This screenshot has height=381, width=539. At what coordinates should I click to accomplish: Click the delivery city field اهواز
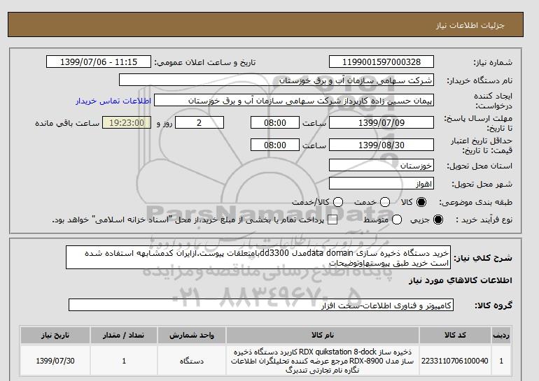click(x=381, y=183)
